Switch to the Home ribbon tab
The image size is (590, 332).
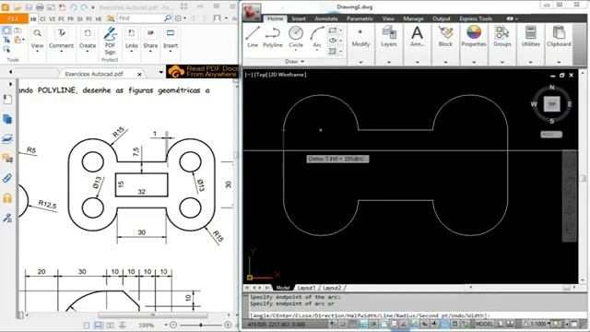click(x=275, y=18)
